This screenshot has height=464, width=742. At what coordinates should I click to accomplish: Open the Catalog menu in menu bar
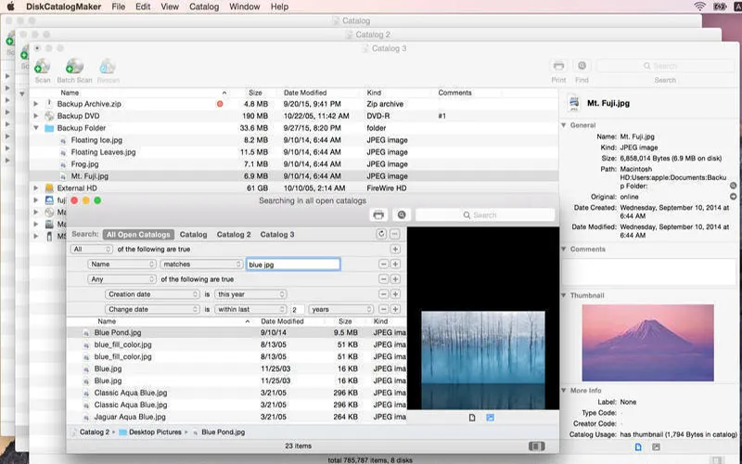(204, 6)
